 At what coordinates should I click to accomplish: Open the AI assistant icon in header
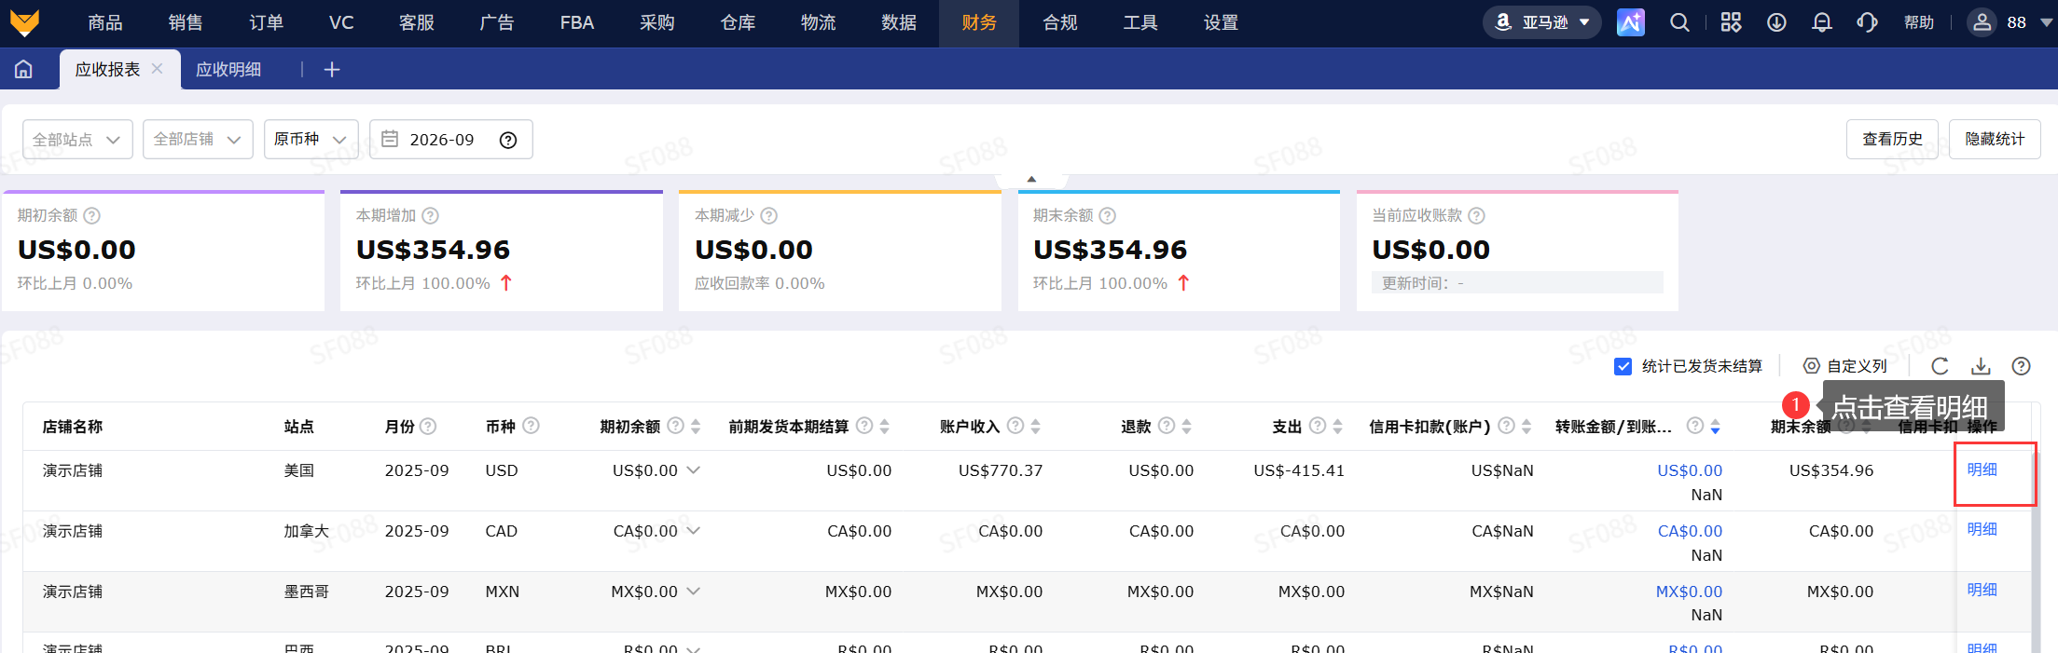tap(1630, 22)
